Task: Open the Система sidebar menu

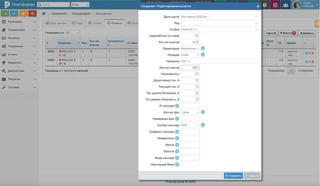Action: pos(19,87)
